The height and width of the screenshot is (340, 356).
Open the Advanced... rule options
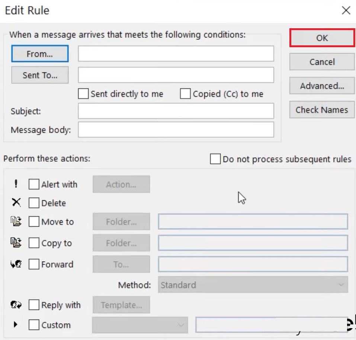coord(322,86)
